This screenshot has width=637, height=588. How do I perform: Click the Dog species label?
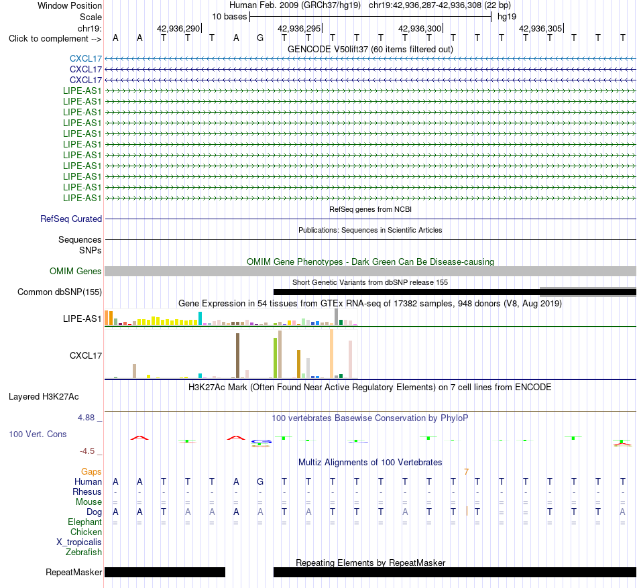coord(94,512)
